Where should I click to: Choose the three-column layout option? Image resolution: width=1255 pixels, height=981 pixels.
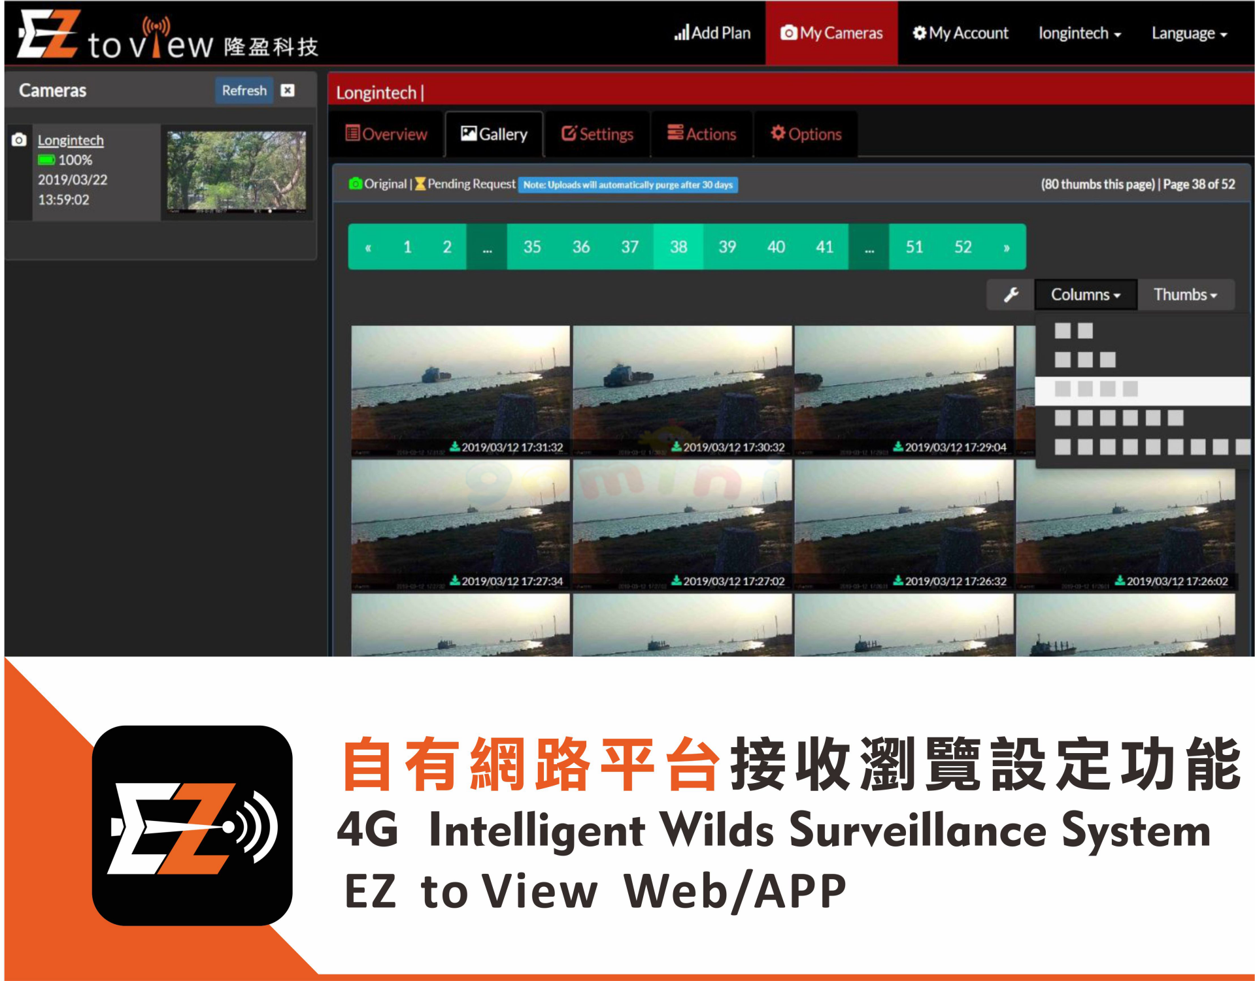click(1142, 360)
